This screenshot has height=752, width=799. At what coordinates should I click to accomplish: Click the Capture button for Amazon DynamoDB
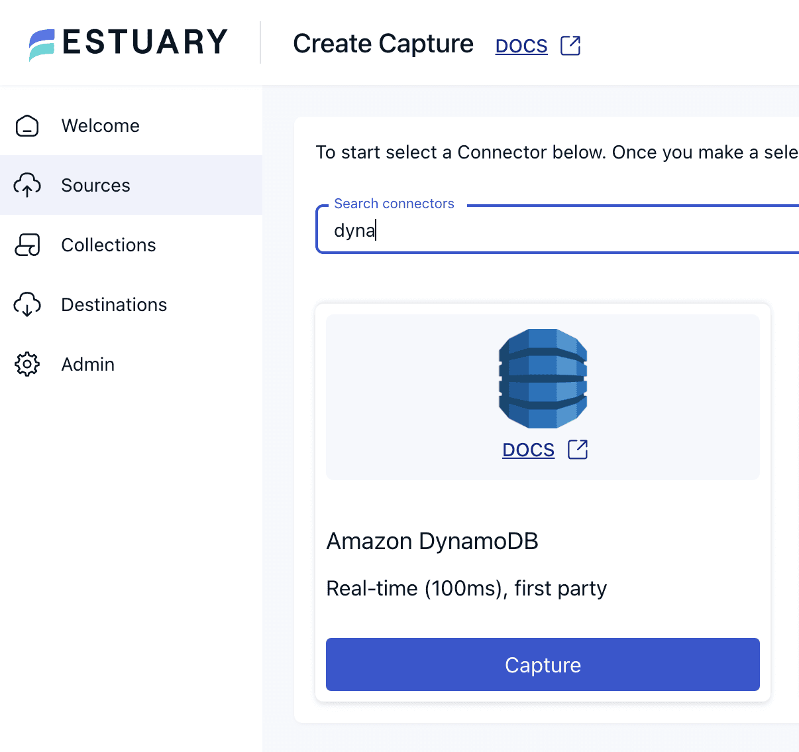[542, 664]
